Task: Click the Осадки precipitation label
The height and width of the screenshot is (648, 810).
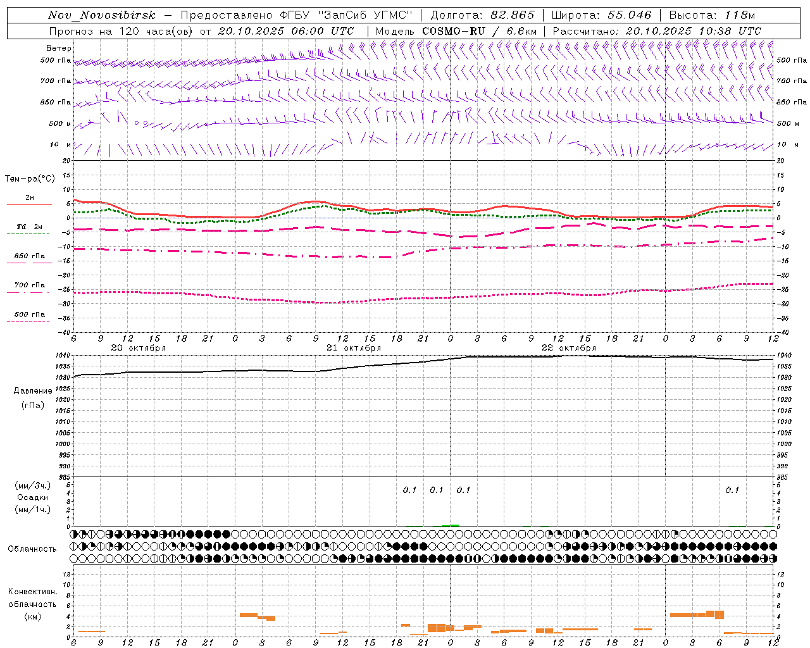Action: 33,498
